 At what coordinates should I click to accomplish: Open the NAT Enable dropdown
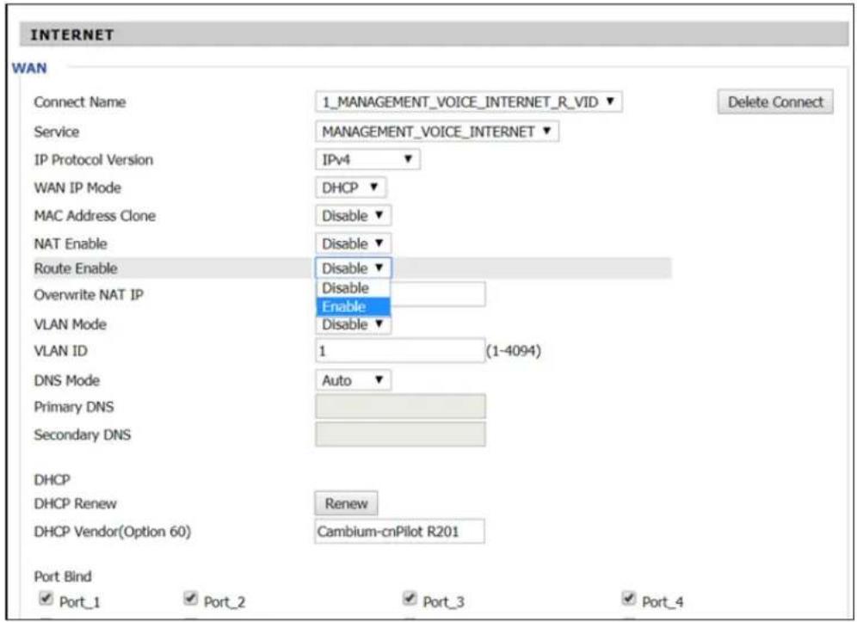tap(353, 243)
